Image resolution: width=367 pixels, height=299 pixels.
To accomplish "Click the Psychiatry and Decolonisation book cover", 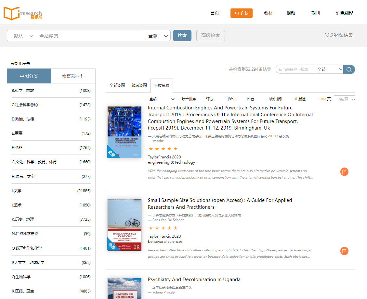I will click(x=125, y=289).
